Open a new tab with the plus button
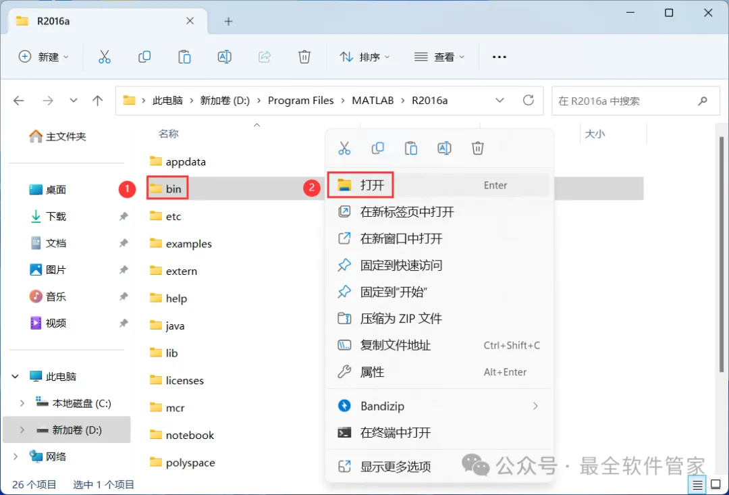Viewport: 729px width, 495px height. coord(228,22)
